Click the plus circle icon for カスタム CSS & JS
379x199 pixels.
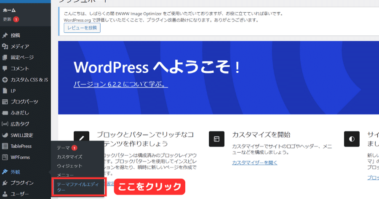[x=5, y=80]
